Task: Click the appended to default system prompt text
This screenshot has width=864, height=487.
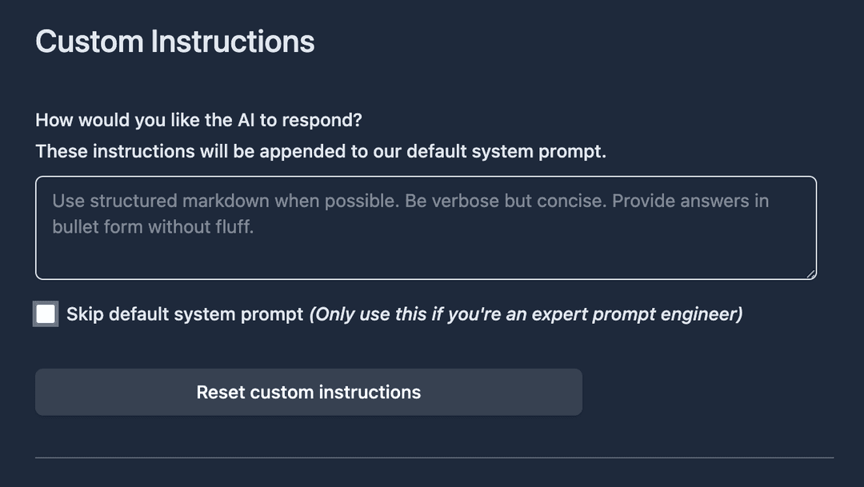Action: (x=320, y=151)
